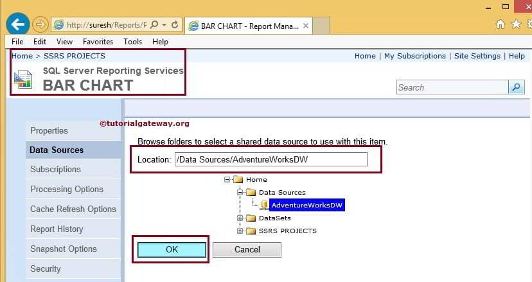Viewport: 532px width, 282px height.
Task: Minimize the browser window
Action: [488, 8]
